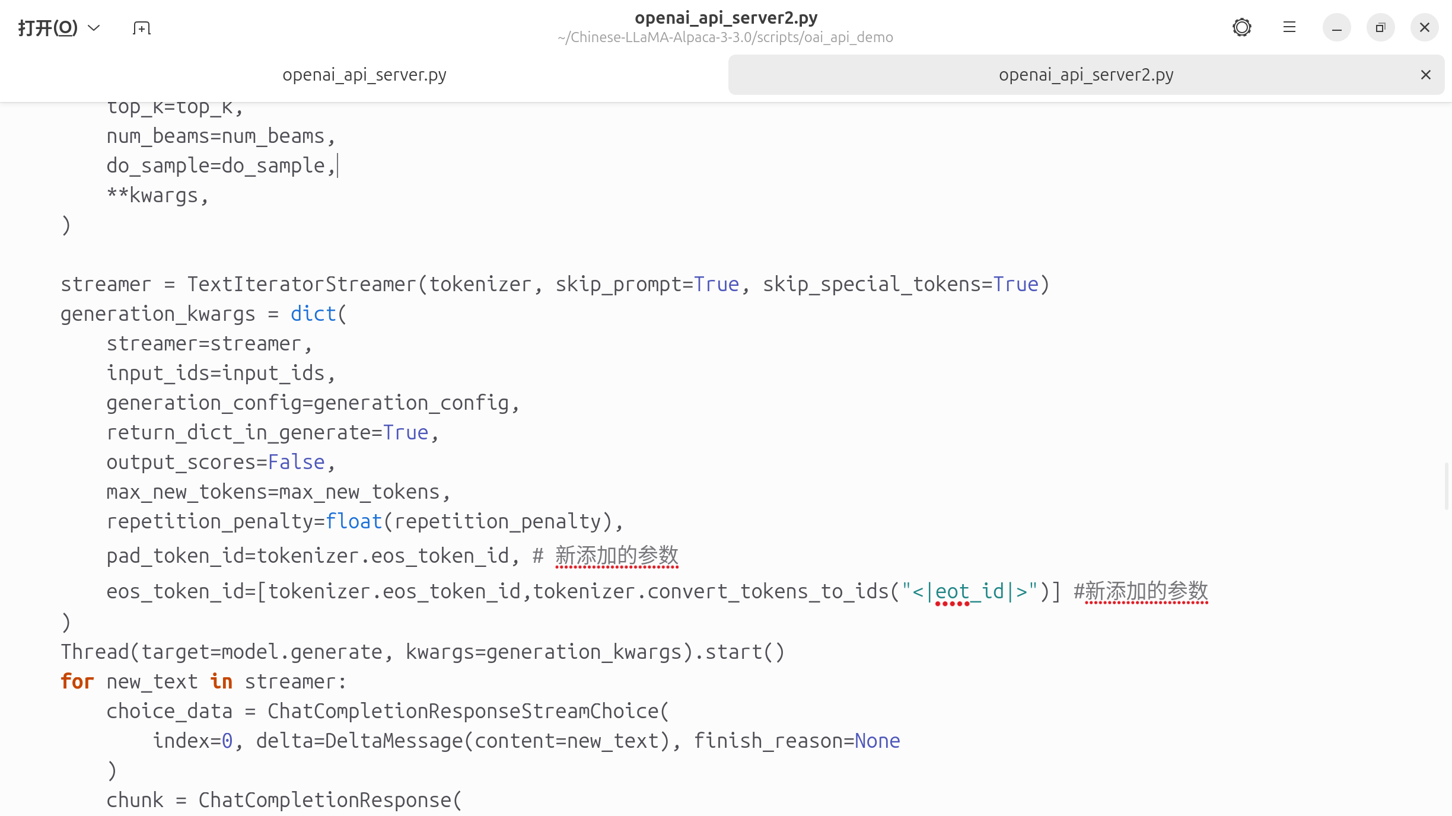
Task: Minimize the text editor window
Action: tap(1336, 28)
